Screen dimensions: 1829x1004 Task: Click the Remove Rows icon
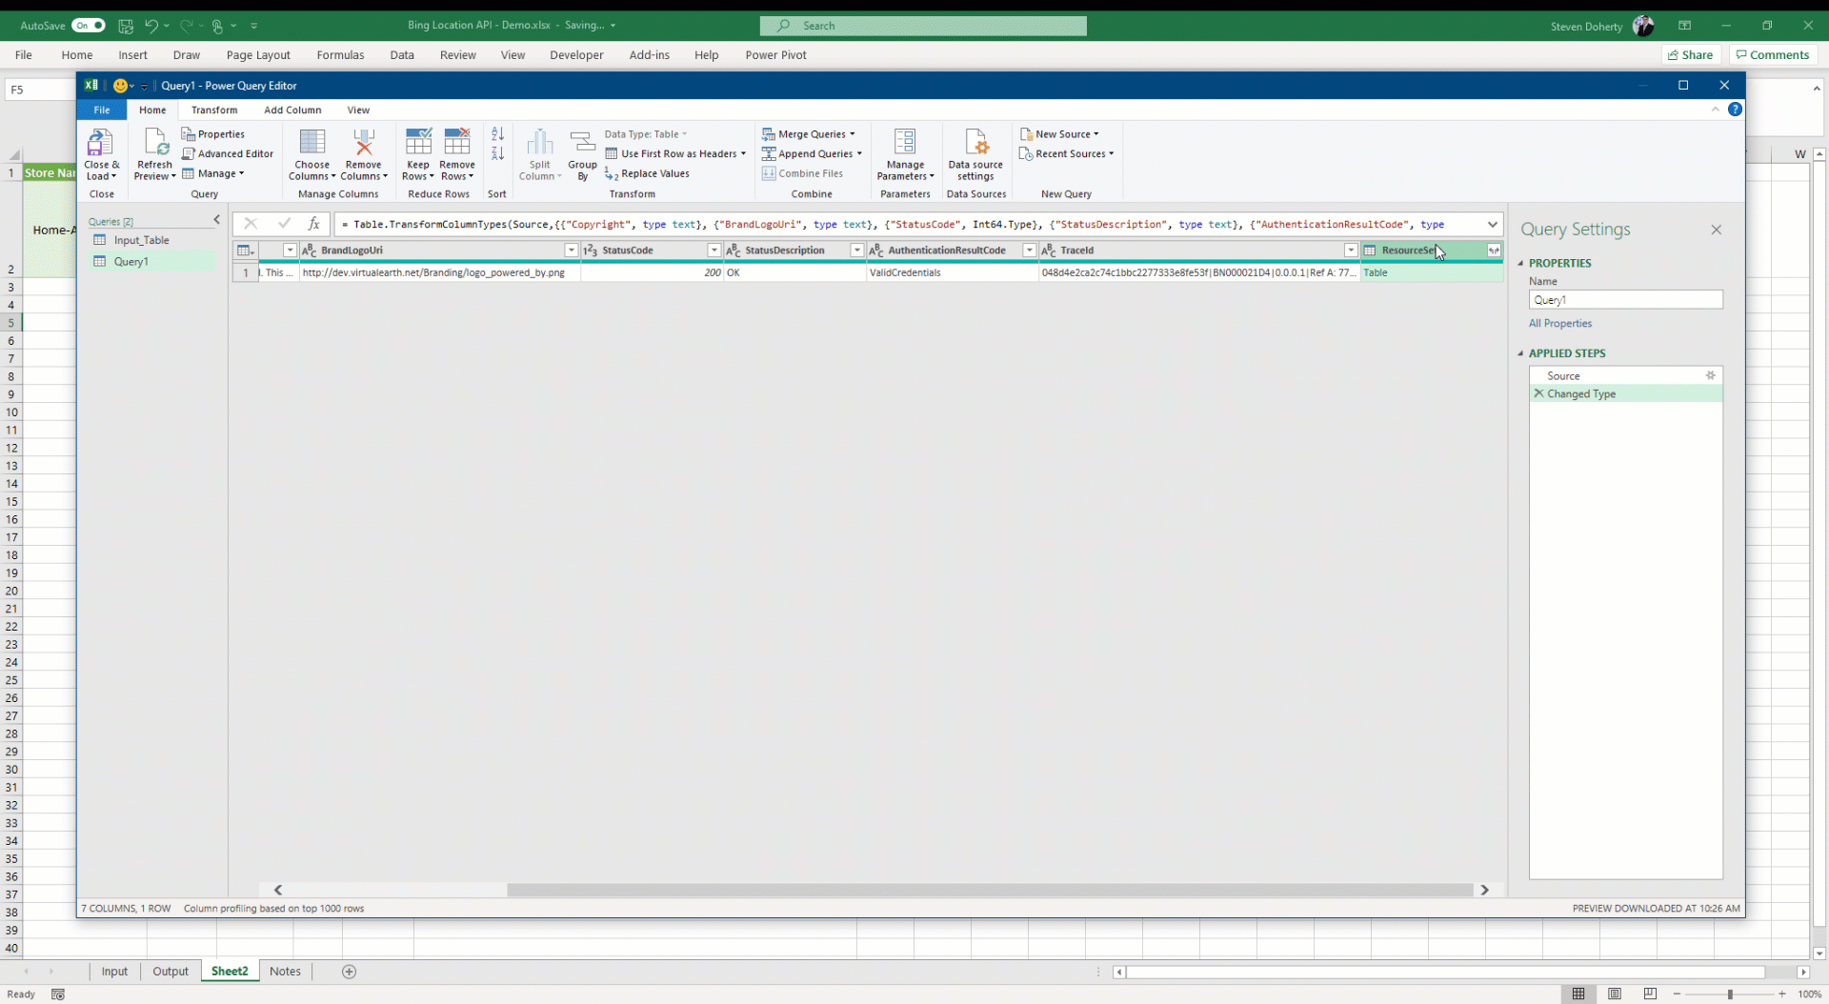tap(457, 142)
